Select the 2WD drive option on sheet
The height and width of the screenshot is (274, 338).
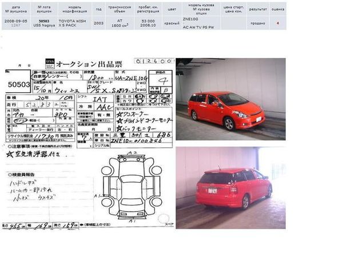[x=142, y=83]
